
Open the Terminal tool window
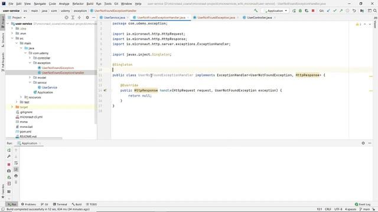click(x=60, y=204)
